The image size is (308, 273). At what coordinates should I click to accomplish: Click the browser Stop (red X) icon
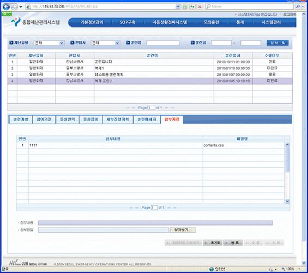200,7
